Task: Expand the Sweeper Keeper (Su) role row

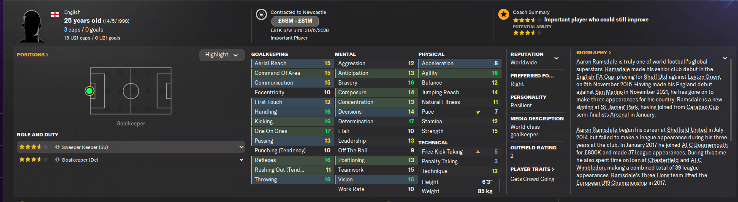Action: (x=241, y=147)
